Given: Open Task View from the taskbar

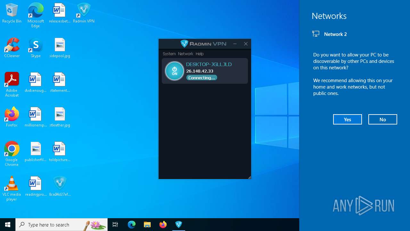Looking at the screenshot, I should [115, 225].
